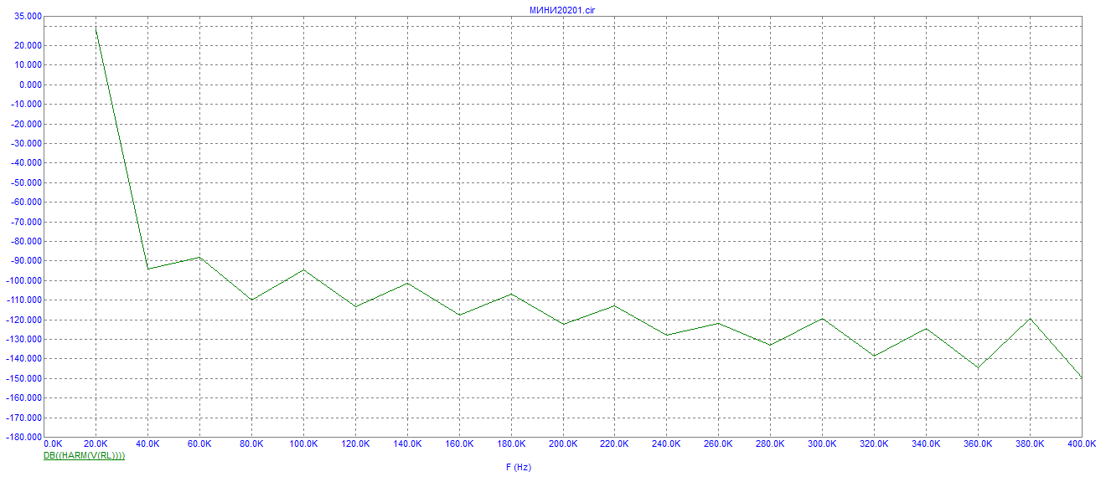The height and width of the screenshot is (482, 1106).
Task: Click the -120.000 Y-axis value
Action: pyautogui.click(x=25, y=320)
